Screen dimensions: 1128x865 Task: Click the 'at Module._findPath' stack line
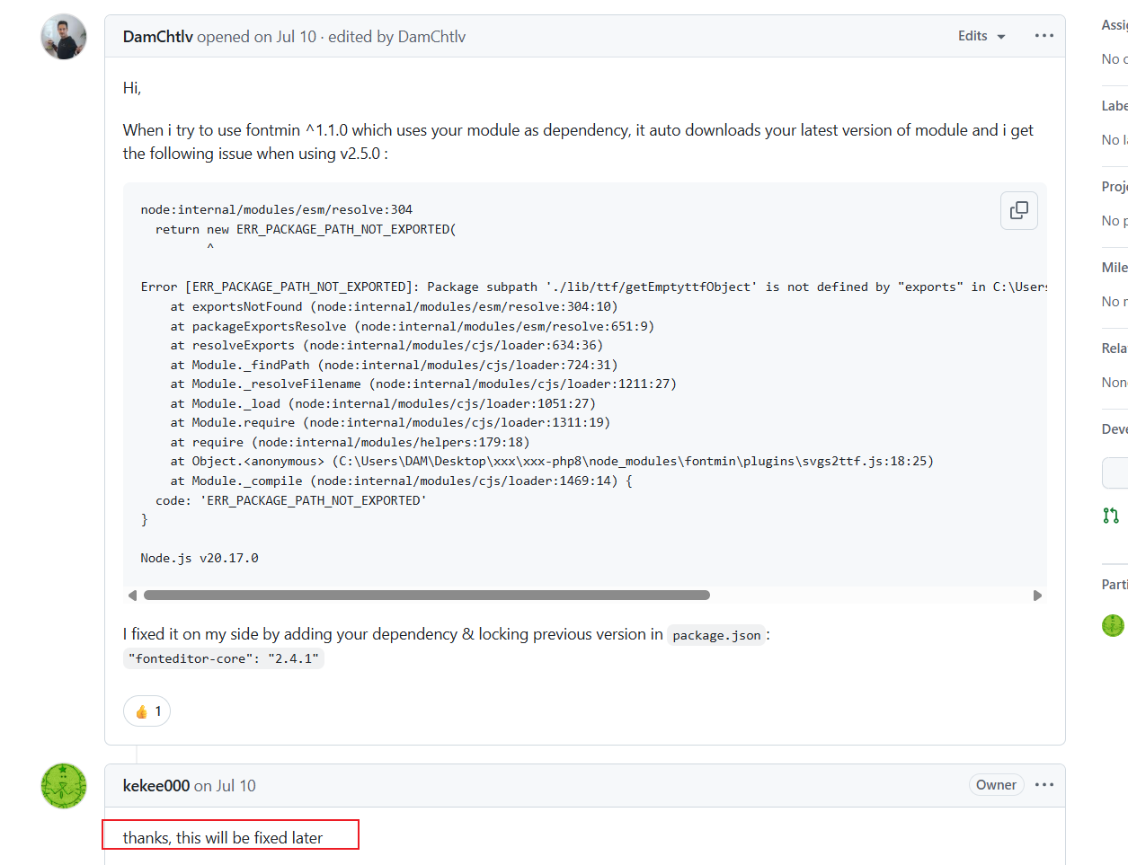coord(395,365)
